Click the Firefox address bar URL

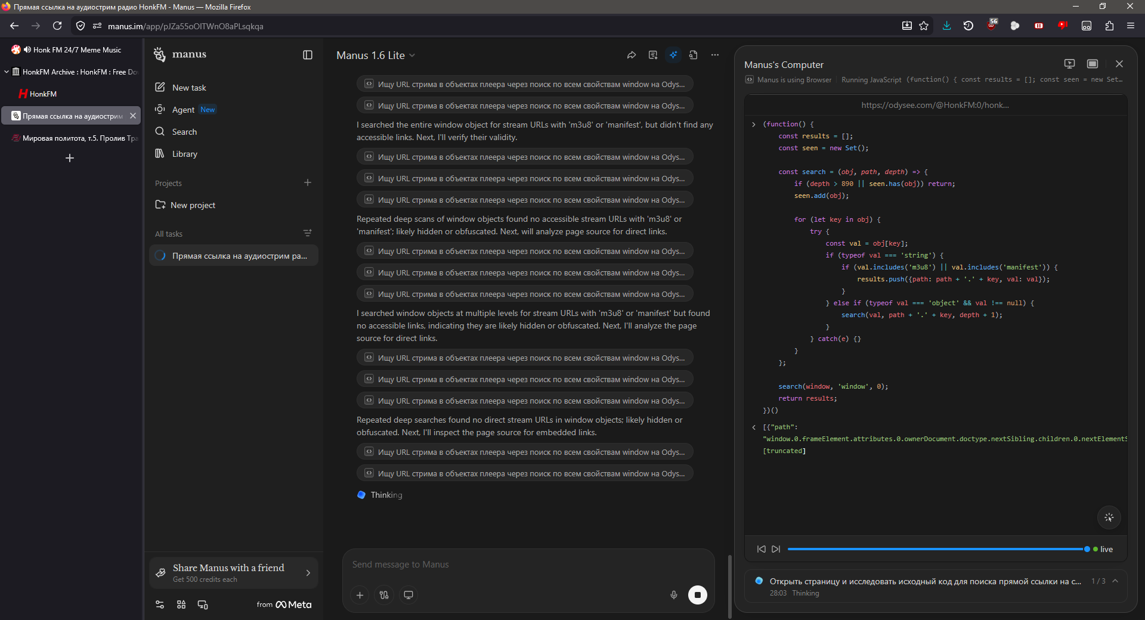pos(185,26)
